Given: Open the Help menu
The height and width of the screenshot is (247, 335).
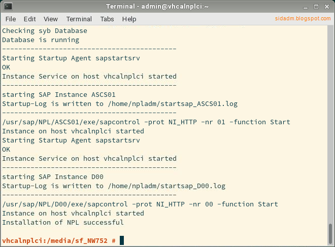Looking at the screenshot, I should 129,19.
